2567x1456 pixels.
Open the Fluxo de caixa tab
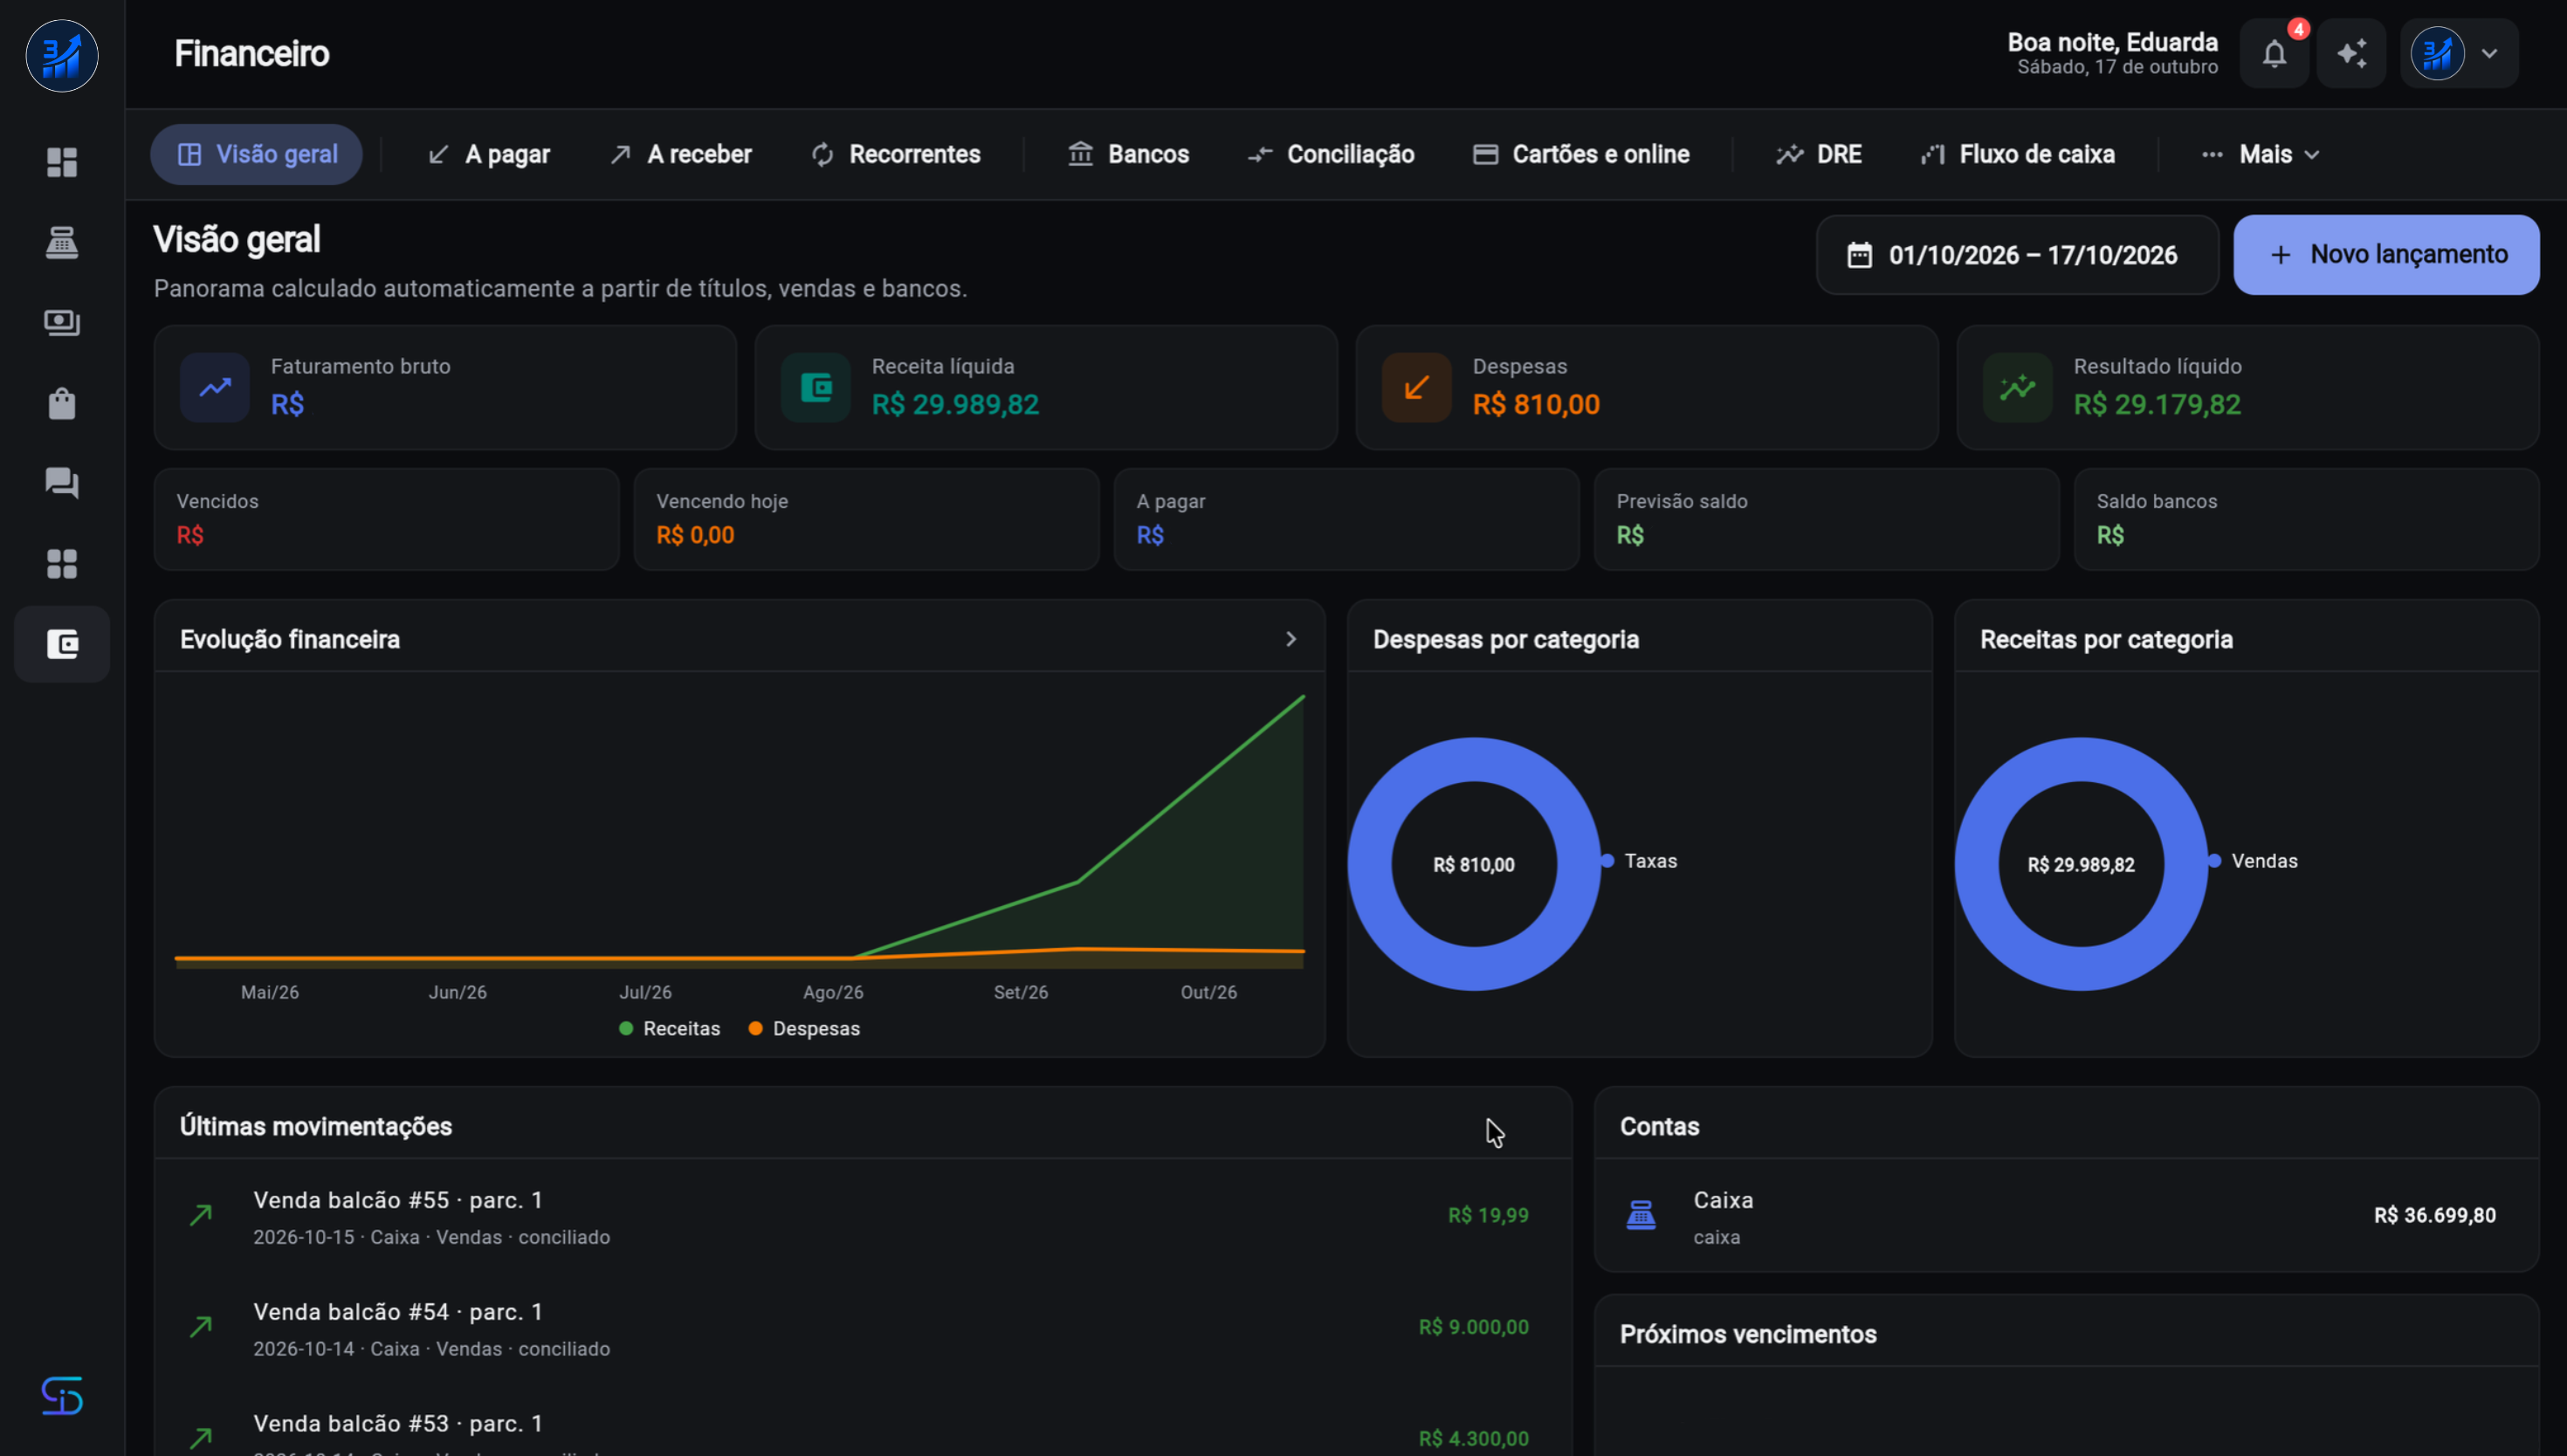point(2018,154)
